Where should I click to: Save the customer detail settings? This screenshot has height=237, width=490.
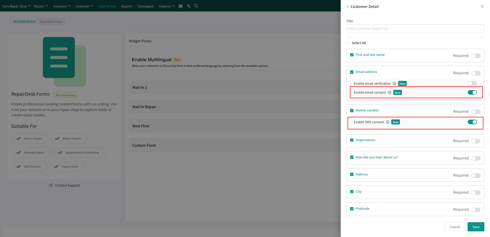476,227
